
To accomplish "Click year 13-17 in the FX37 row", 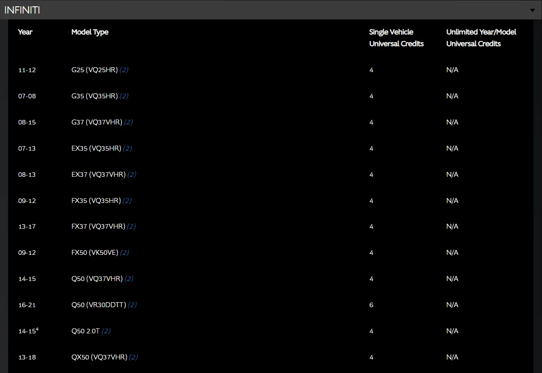I will (x=27, y=227).
